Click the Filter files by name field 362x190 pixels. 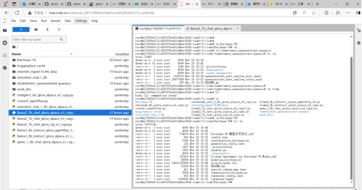(x=39, y=39)
